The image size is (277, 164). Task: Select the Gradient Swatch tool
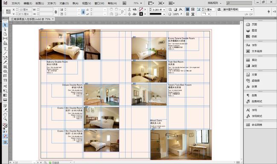(x=5, y=95)
